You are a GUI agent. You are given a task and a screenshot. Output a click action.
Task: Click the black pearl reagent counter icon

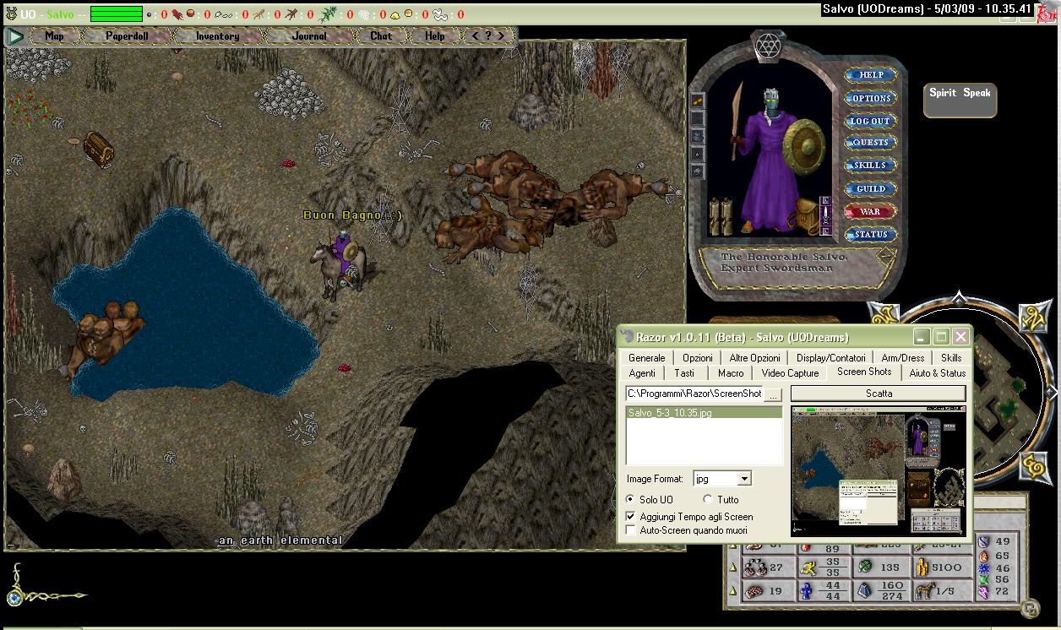[150, 14]
